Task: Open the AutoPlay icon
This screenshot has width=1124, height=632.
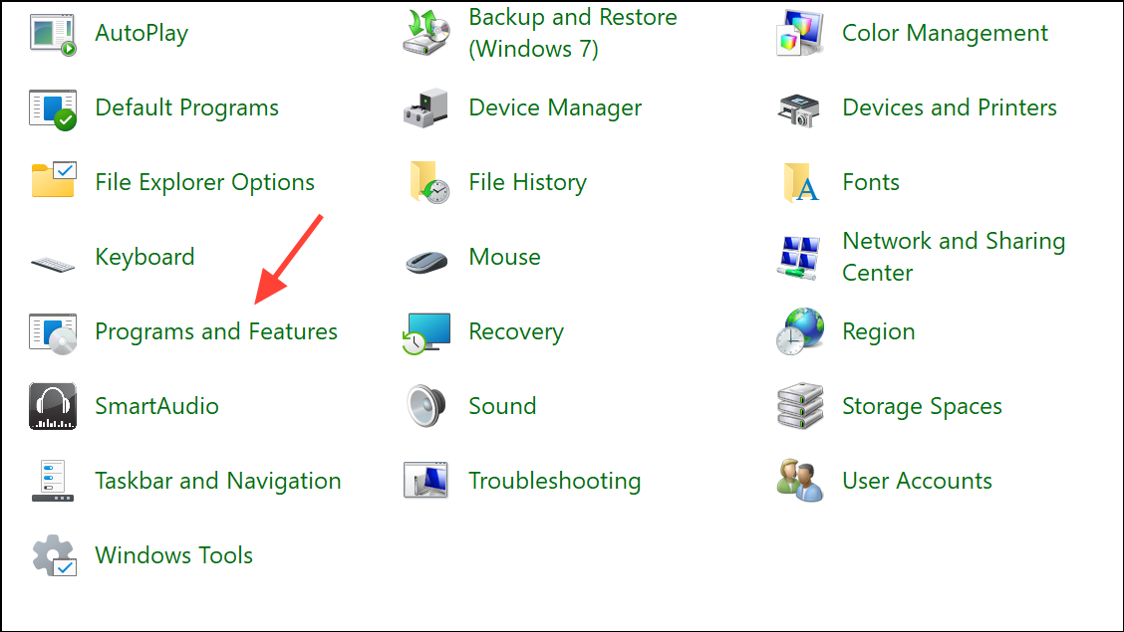Action: pos(53,34)
